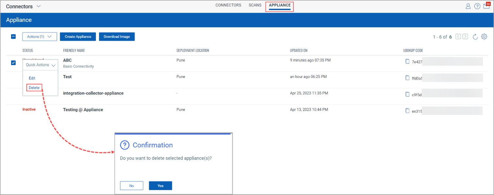The image size is (494, 195).
Task: Open the notifications mail icon
Action: coord(486,6)
